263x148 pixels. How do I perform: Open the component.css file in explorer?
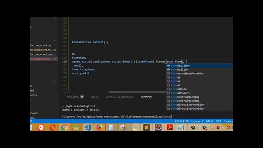41,45
